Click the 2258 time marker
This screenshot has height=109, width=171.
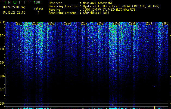point(132,23)
